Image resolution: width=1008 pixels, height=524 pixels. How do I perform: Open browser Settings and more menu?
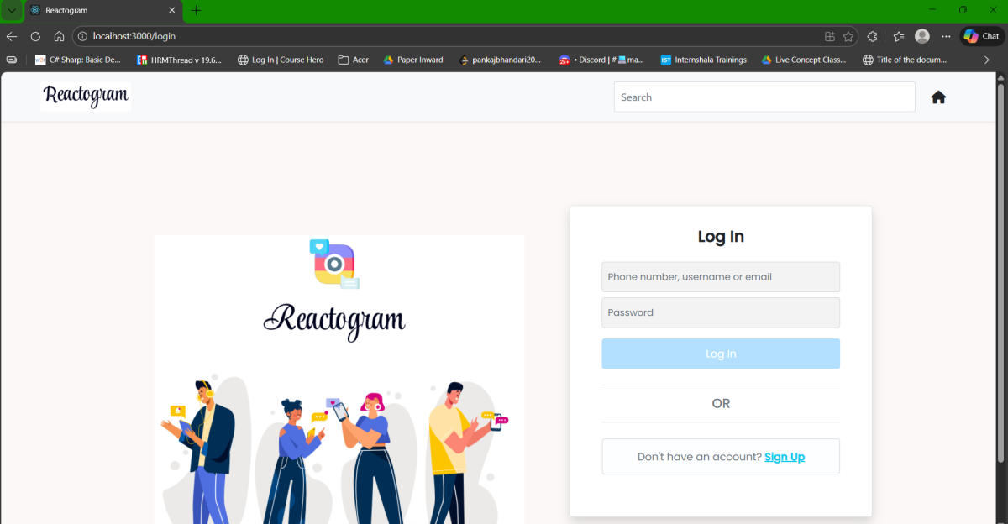click(x=946, y=36)
